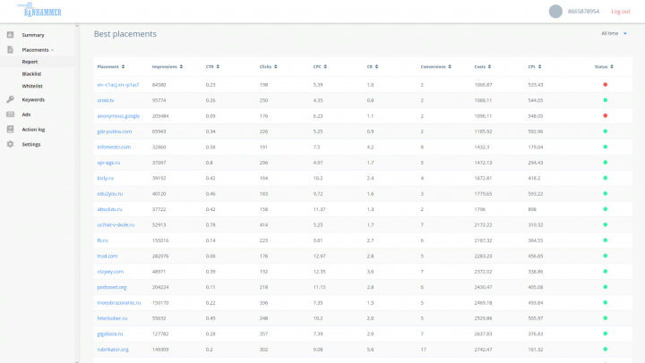Click green status dot for rubrikator.org

[605, 350]
